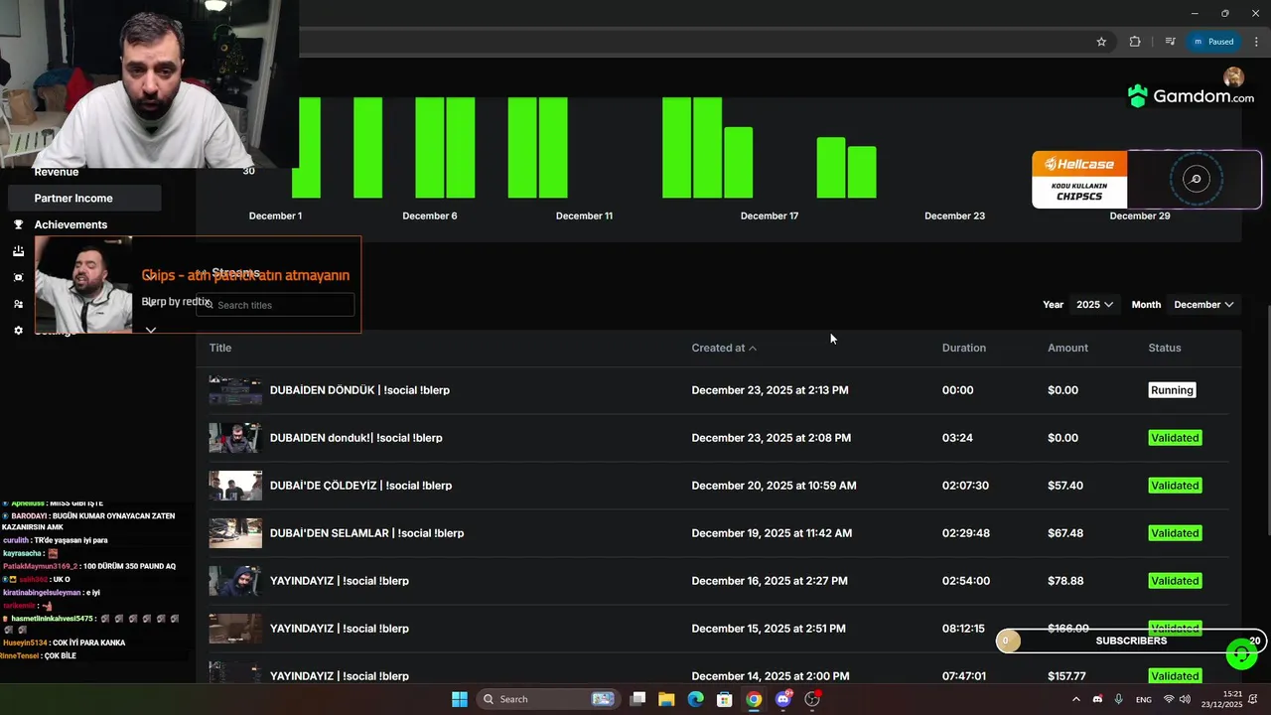Open the media controls icon in Chrome toolbar
The height and width of the screenshot is (715, 1271).
click(1170, 42)
